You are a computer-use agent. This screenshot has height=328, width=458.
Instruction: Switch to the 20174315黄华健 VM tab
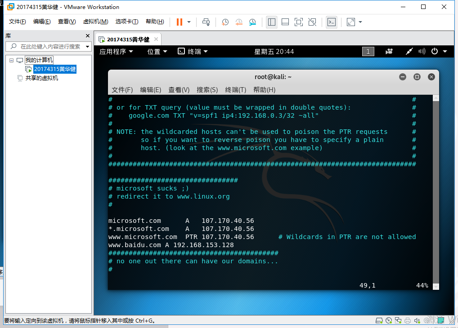[128, 40]
